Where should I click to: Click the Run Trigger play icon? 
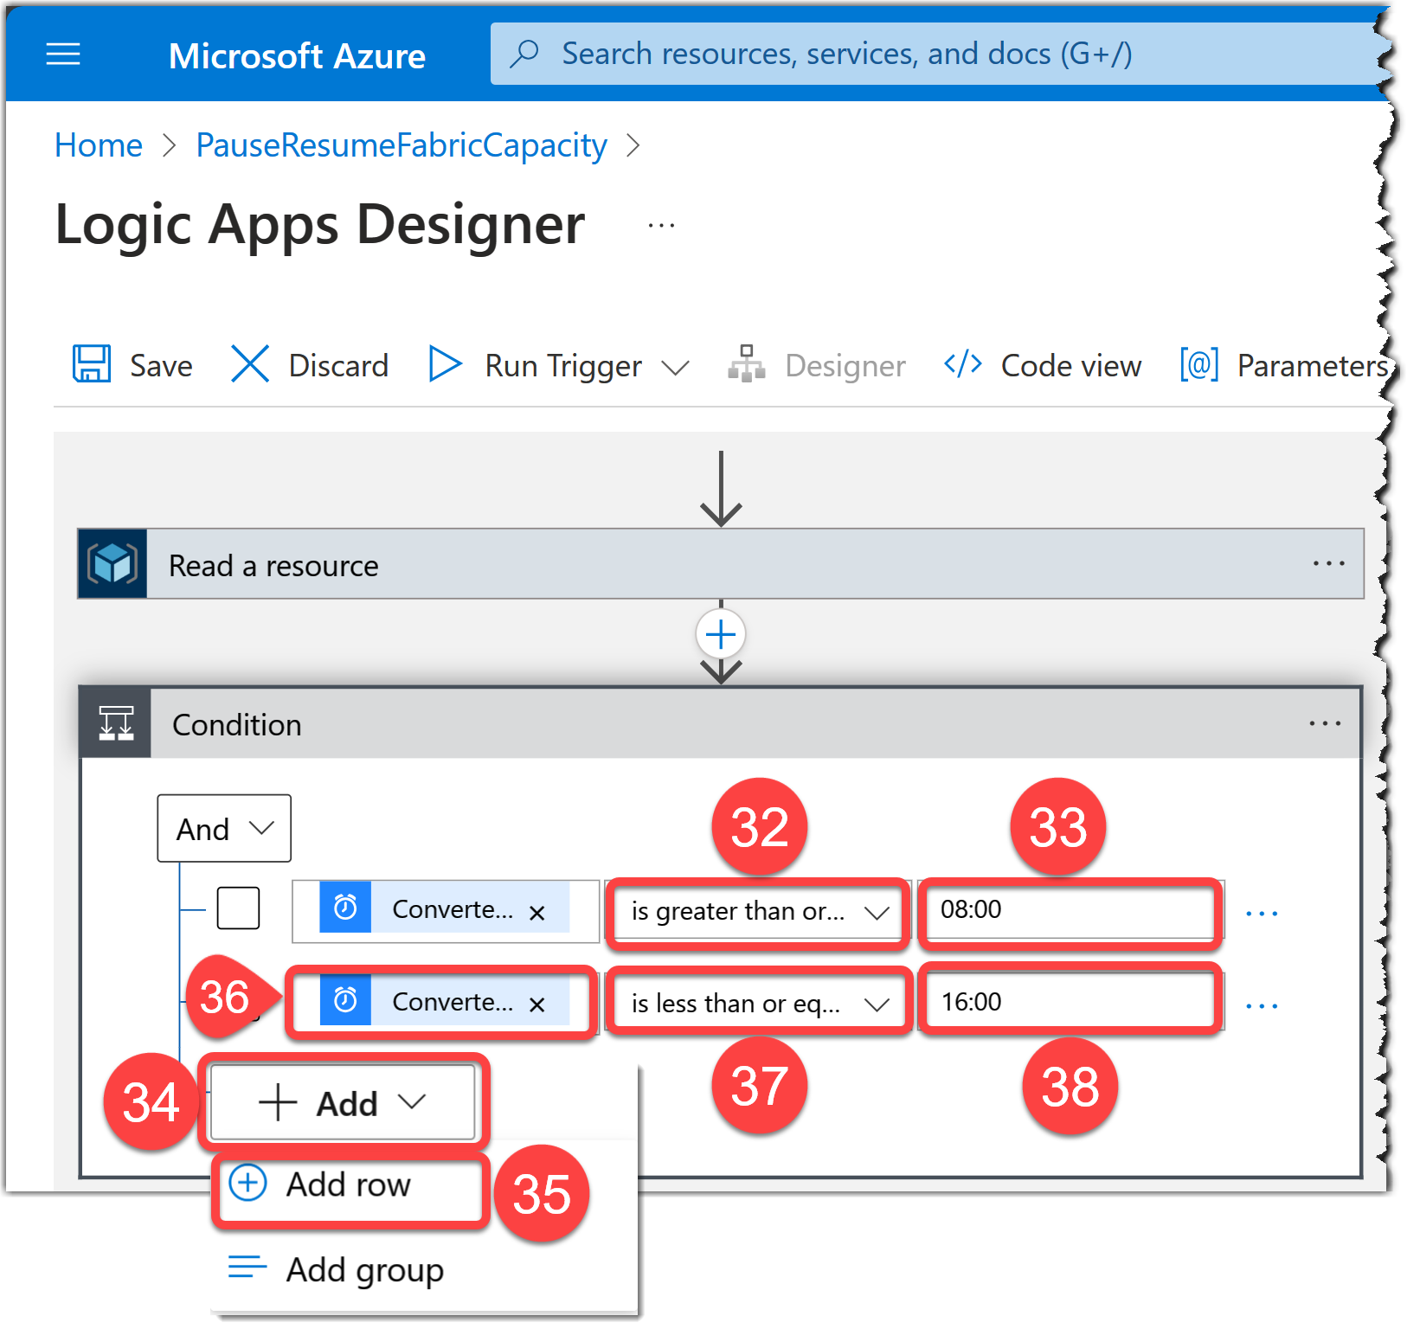pyautogui.click(x=445, y=363)
